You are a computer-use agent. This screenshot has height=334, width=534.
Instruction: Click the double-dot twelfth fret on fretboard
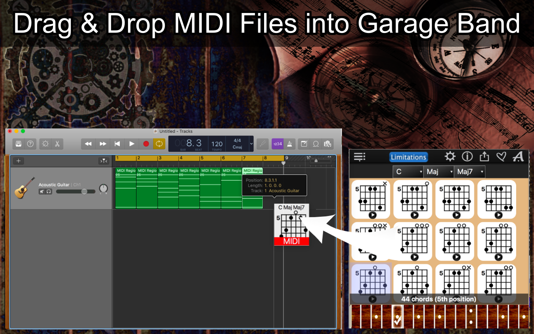[471, 316]
